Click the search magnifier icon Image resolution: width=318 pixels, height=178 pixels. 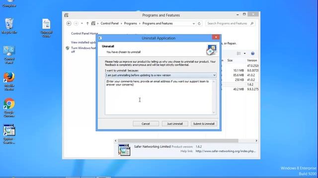tap(252, 23)
